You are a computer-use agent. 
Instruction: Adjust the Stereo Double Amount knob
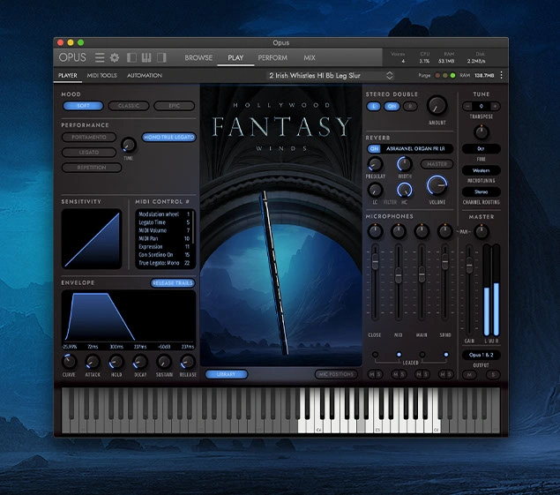[437, 105]
